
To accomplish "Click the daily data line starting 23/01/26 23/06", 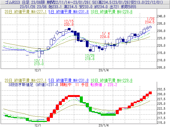I will 78,7.
